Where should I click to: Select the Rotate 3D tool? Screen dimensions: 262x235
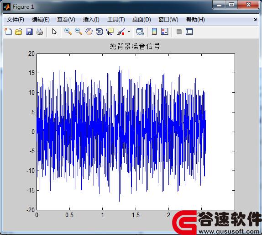pos(100,32)
